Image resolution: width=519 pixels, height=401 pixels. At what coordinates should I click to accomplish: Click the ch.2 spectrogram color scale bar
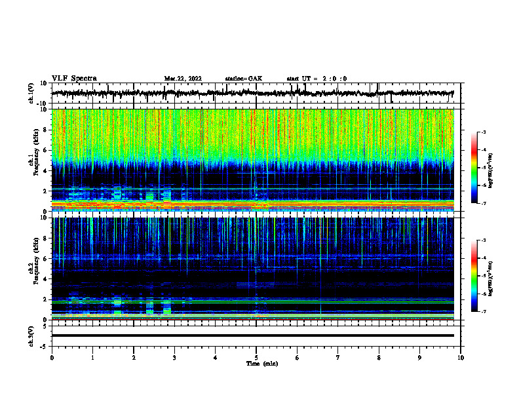click(x=474, y=276)
